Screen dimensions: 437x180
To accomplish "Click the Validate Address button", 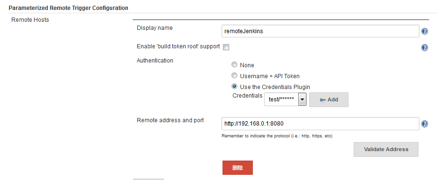I will pyautogui.click(x=386, y=149).
